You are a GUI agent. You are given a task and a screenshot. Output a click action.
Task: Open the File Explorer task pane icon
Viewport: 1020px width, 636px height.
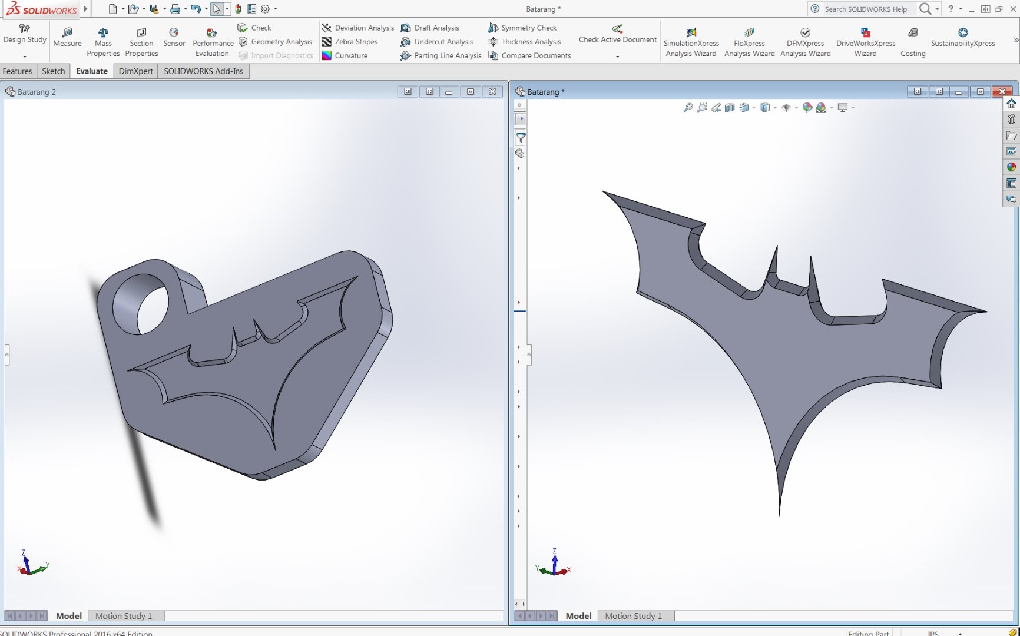tap(1011, 135)
